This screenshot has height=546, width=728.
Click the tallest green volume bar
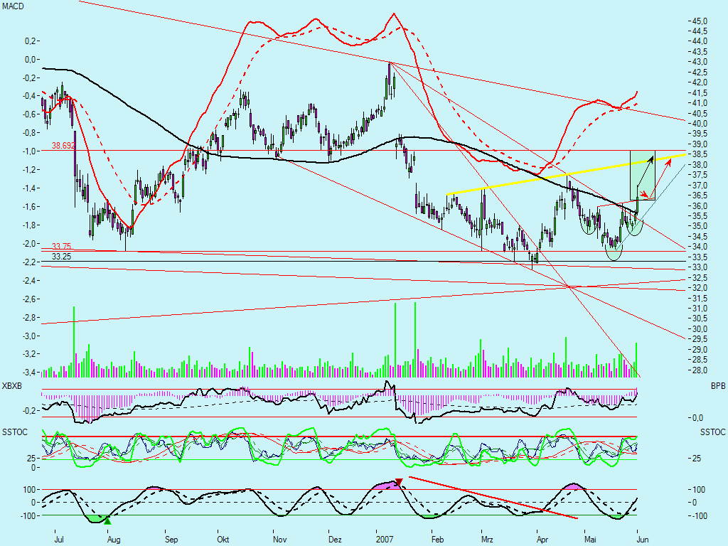416,334
